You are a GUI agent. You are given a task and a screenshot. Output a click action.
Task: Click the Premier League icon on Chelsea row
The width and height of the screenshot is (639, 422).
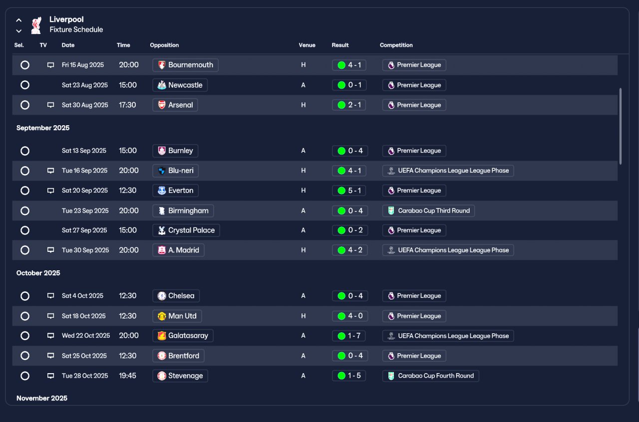click(x=391, y=296)
